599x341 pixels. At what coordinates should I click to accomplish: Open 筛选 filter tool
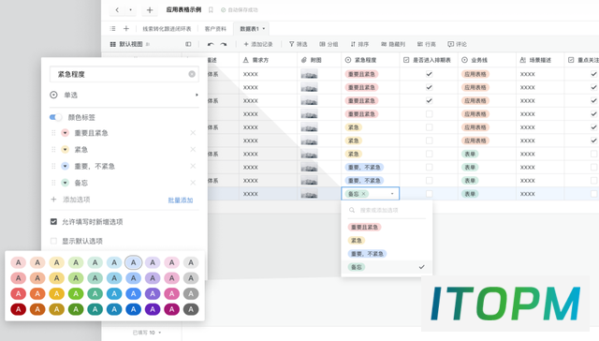click(298, 44)
